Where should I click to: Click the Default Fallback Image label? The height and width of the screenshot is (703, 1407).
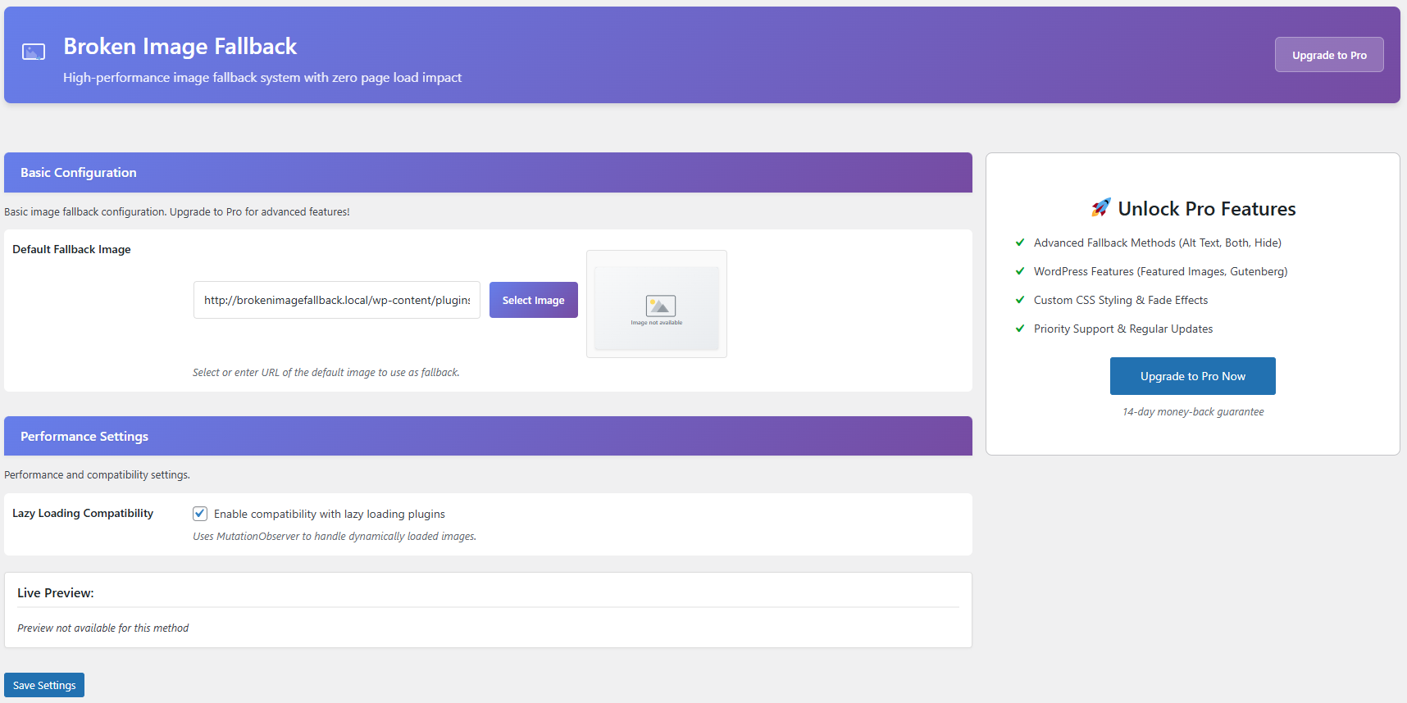[x=71, y=249]
